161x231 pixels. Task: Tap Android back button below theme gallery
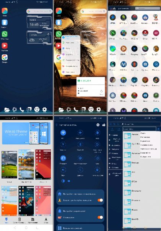(x=15, y=228)
